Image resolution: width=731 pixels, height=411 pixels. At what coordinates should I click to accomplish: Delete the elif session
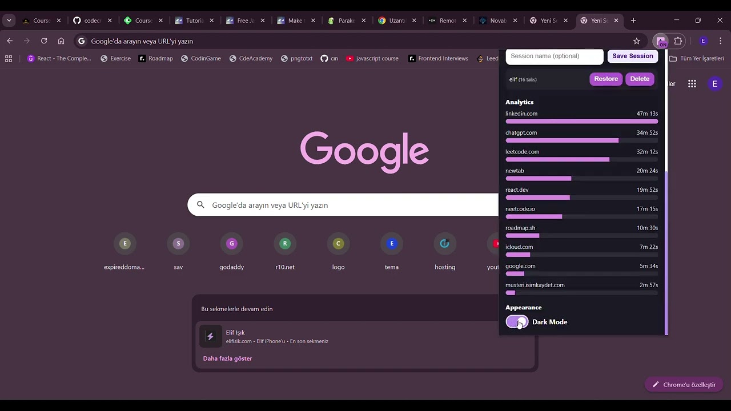pos(640,79)
